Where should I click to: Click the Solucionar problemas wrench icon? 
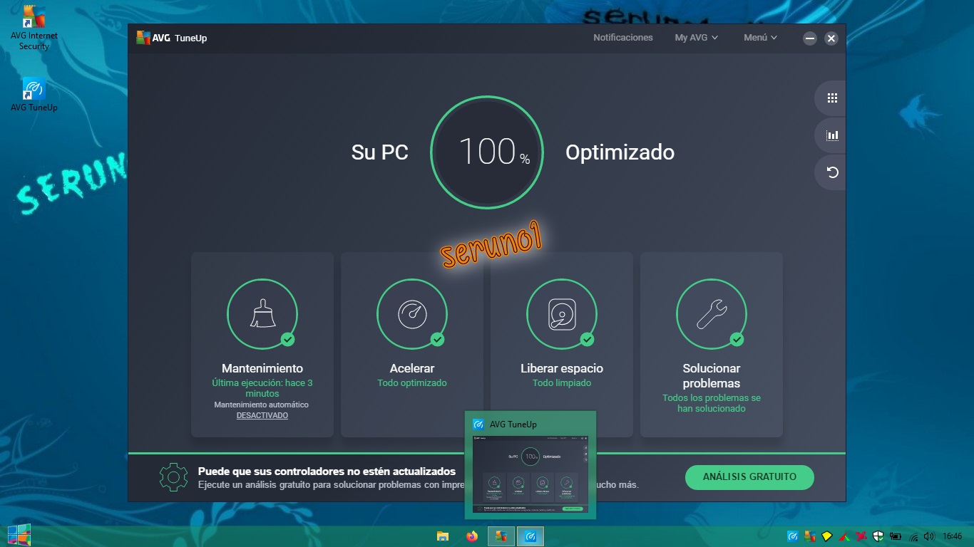coord(712,314)
